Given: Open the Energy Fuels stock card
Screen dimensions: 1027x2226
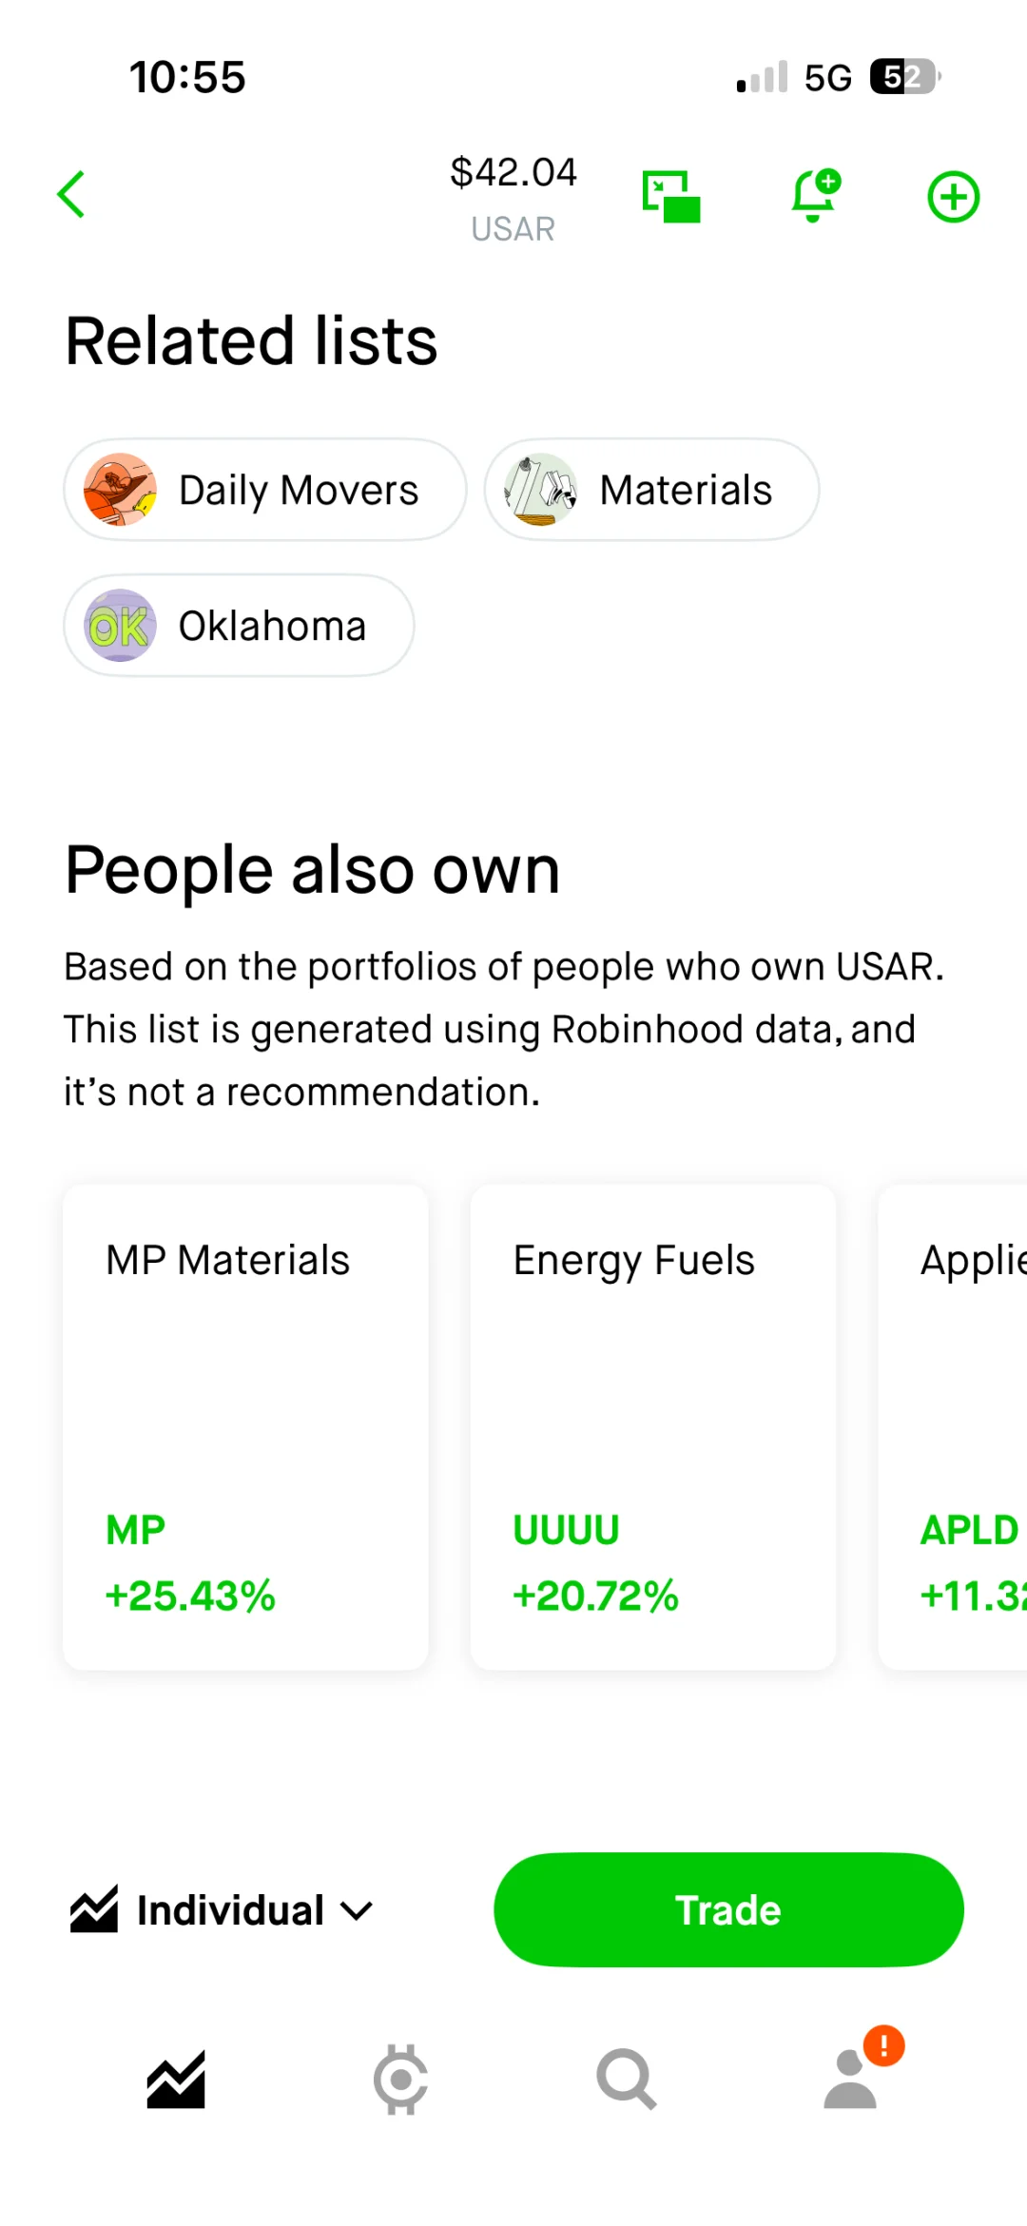Looking at the screenshot, I should (653, 1427).
